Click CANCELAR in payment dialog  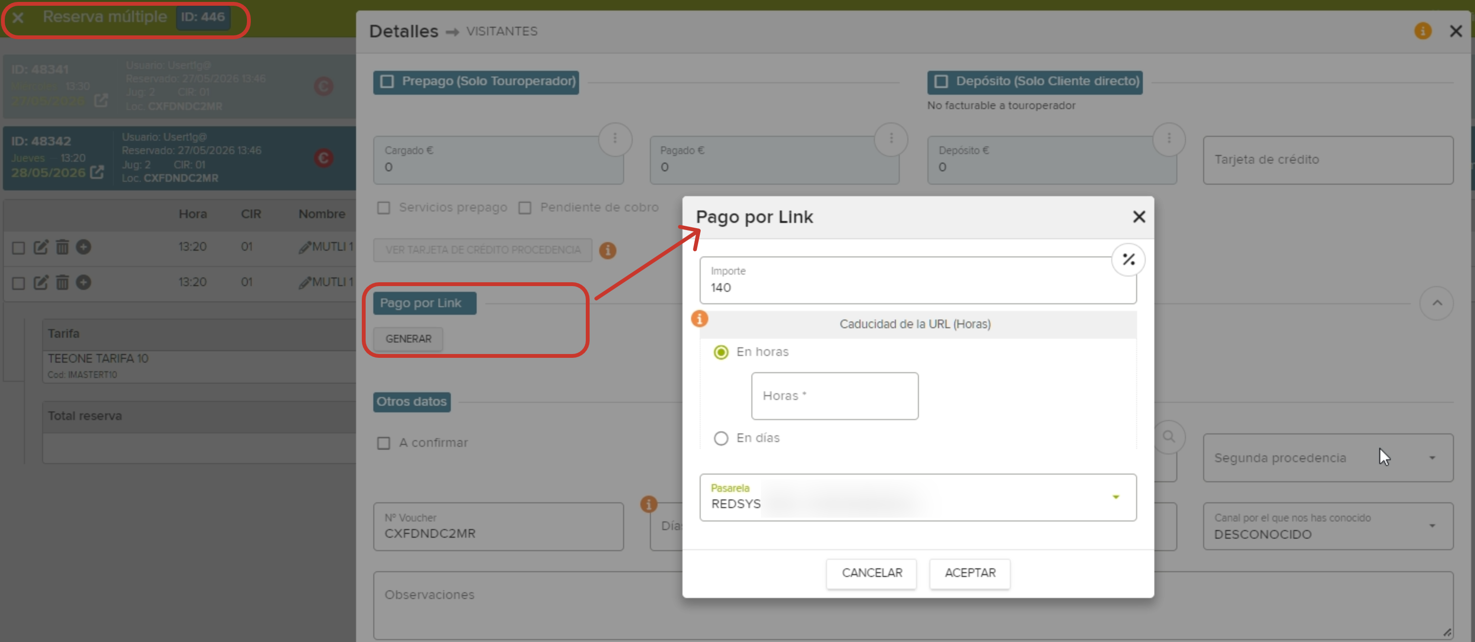tap(872, 573)
